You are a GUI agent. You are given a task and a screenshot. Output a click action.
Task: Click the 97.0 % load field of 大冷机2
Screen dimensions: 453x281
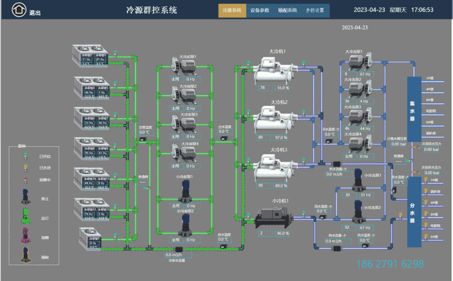click(x=281, y=137)
